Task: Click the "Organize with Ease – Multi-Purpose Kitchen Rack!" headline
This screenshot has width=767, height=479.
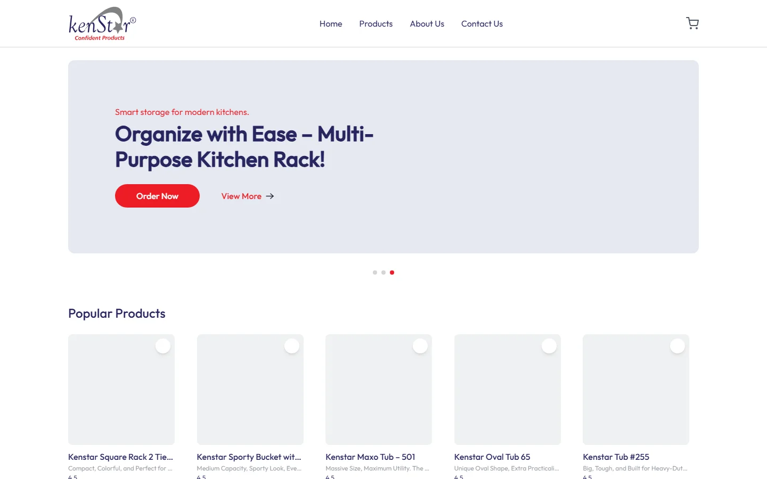Action: [x=244, y=147]
